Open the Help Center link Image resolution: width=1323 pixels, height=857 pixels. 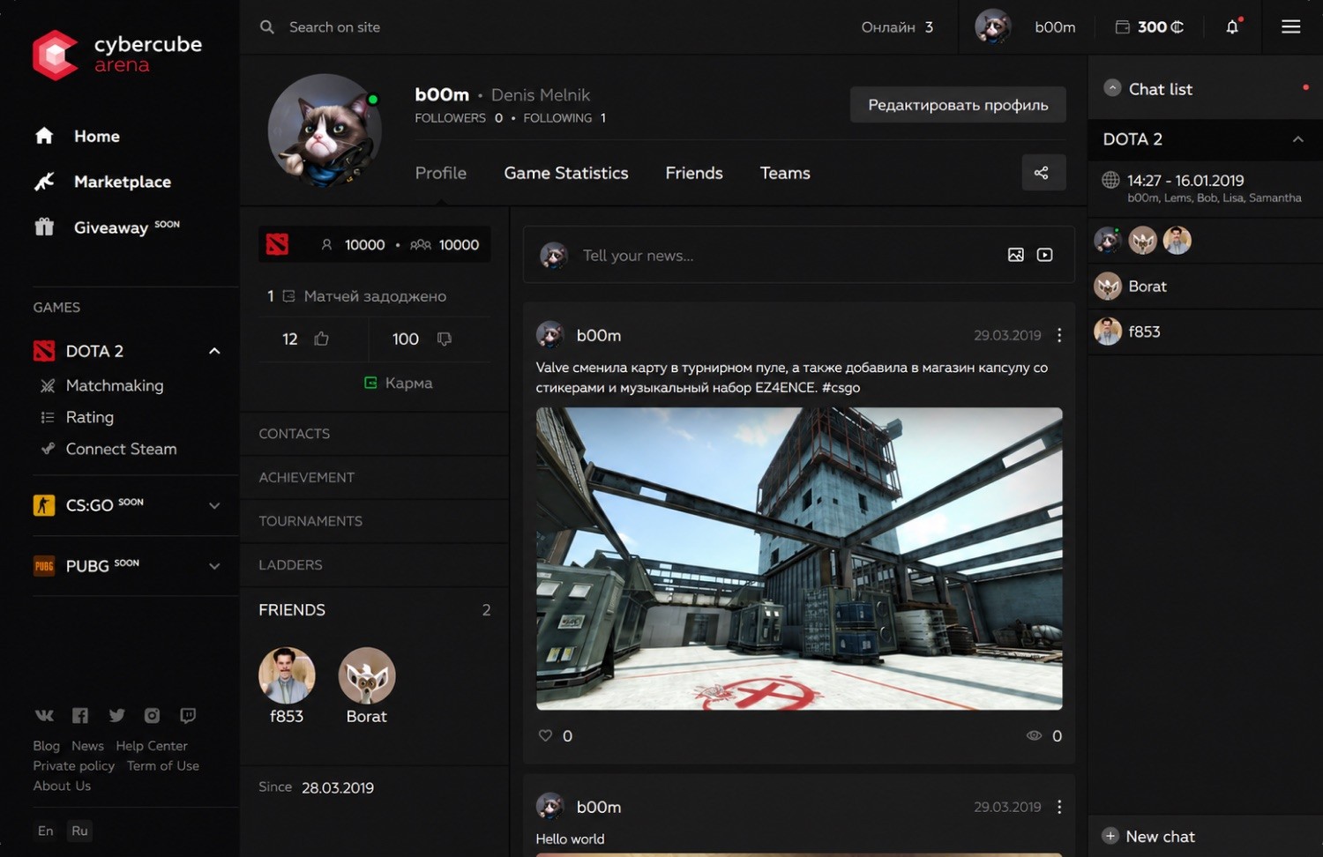pyautogui.click(x=152, y=746)
